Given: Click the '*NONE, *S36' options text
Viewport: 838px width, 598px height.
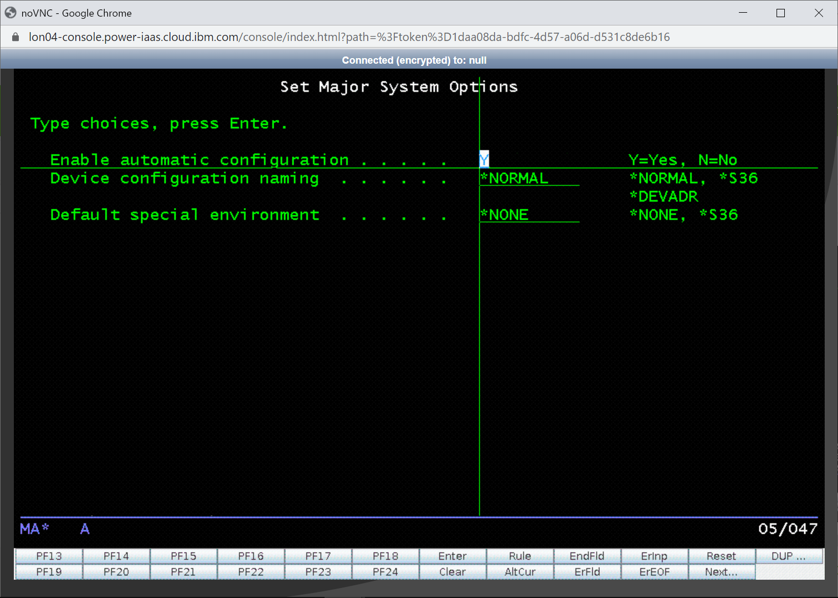Looking at the screenshot, I should click(684, 215).
